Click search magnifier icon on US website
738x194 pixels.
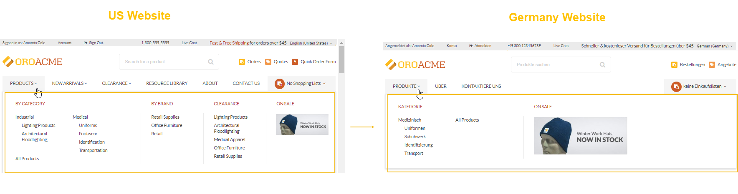[211, 62]
